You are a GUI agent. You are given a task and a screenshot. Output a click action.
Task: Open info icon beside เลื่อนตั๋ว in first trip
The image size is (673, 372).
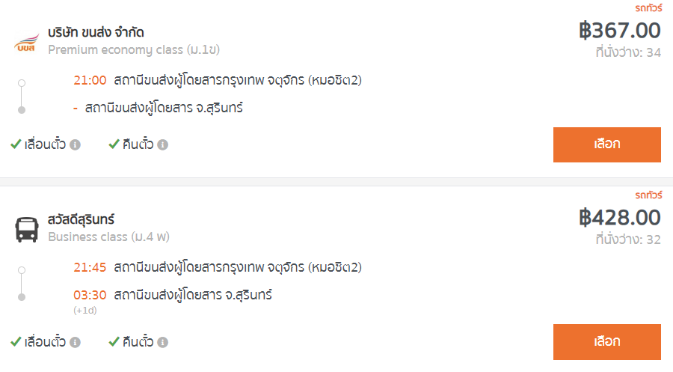point(75,144)
